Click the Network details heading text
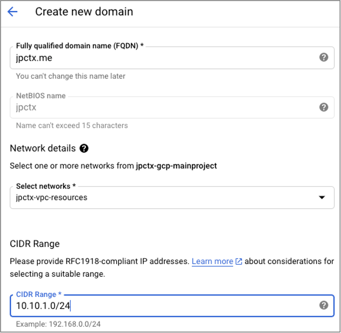 pyautogui.click(x=43, y=148)
